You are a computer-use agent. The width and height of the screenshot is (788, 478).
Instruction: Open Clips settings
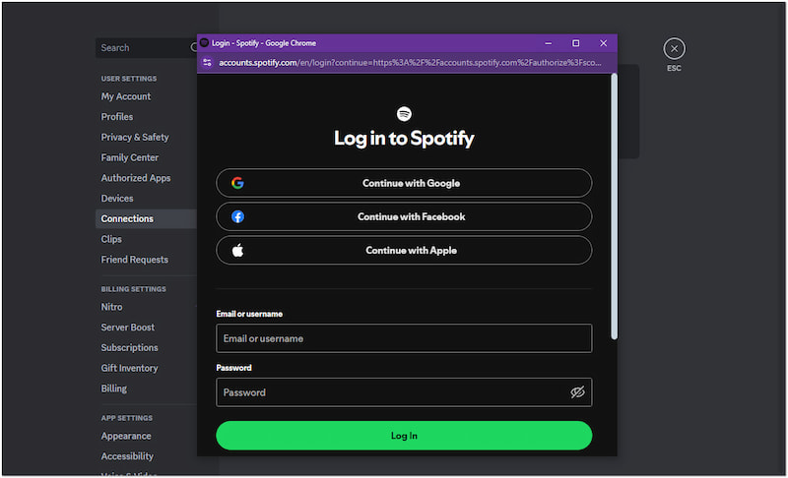pyautogui.click(x=111, y=239)
